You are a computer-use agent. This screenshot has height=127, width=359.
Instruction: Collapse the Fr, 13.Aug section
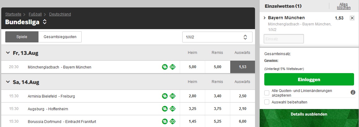[8, 53]
